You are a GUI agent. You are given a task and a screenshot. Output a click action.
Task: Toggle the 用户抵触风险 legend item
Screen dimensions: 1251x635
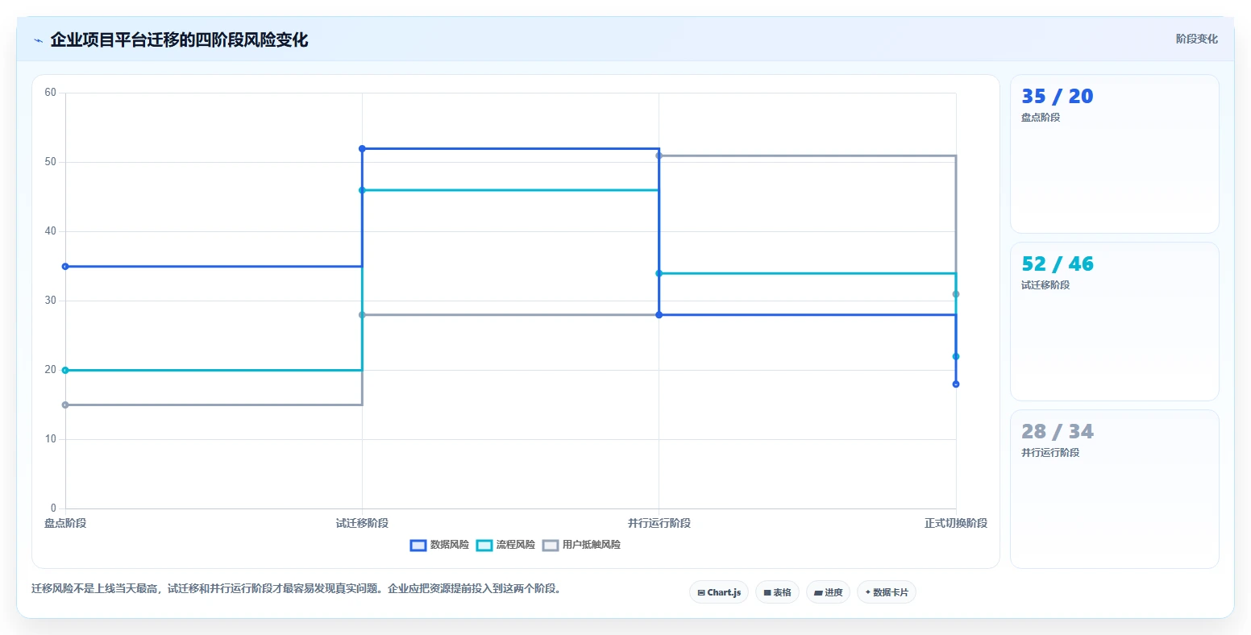pyautogui.click(x=581, y=546)
